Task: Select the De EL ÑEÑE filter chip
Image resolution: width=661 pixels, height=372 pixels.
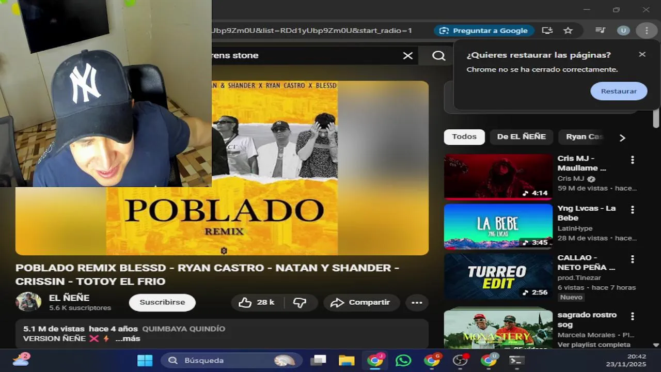Action: (521, 137)
